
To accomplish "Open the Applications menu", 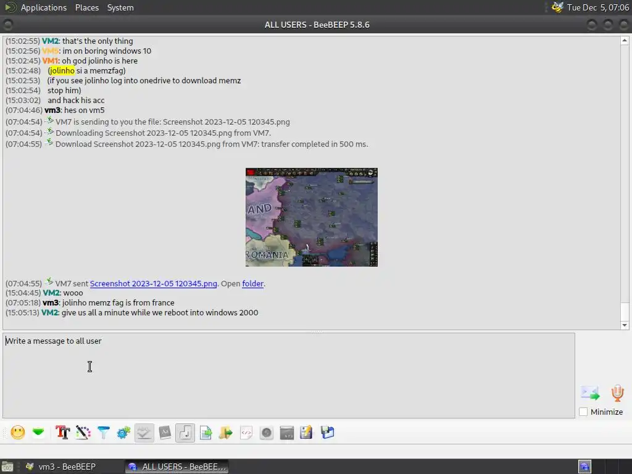I will tap(44, 7).
